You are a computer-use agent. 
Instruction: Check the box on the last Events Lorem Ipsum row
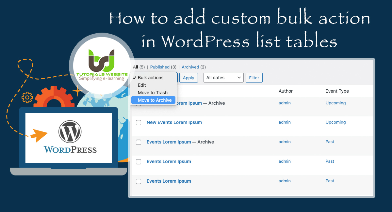(x=139, y=181)
